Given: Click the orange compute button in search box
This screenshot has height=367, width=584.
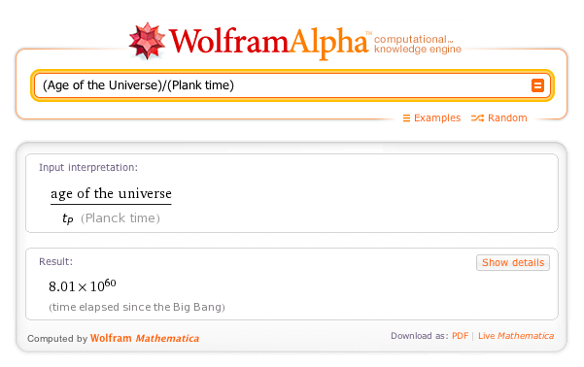Looking at the screenshot, I should pos(537,85).
